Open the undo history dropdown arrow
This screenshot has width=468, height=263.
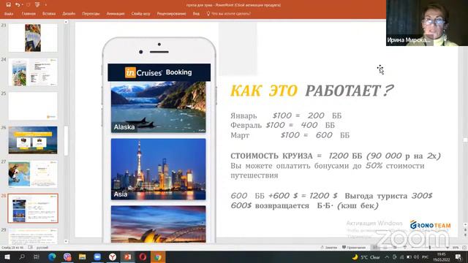click(x=22, y=5)
